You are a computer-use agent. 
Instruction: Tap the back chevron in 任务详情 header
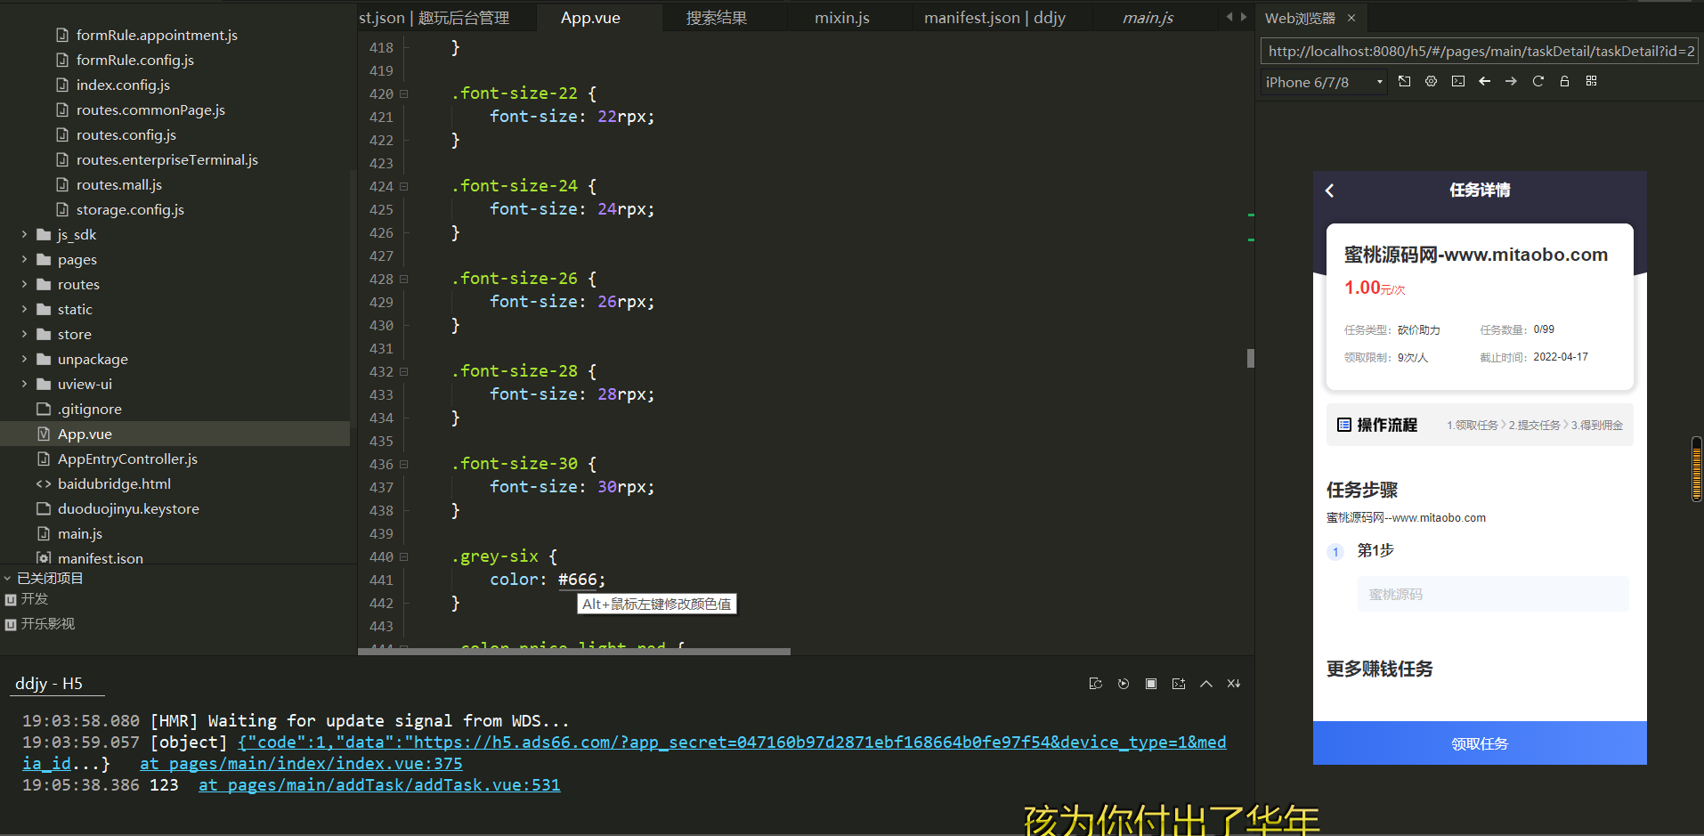1330,191
